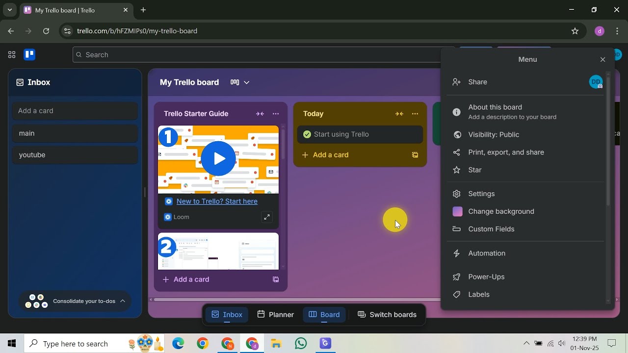Mark Start using Trello card incomplete

pyautogui.click(x=307, y=134)
